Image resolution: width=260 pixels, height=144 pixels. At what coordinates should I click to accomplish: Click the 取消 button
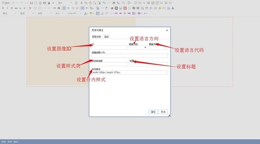click(x=163, y=112)
